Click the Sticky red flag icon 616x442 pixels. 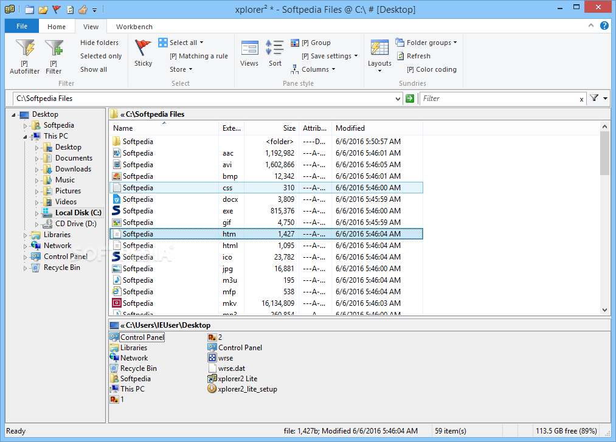[x=143, y=48]
